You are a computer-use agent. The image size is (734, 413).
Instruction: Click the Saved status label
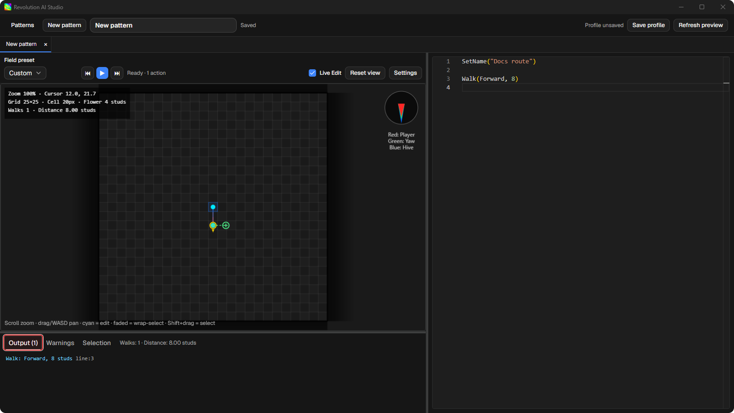[x=248, y=25]
